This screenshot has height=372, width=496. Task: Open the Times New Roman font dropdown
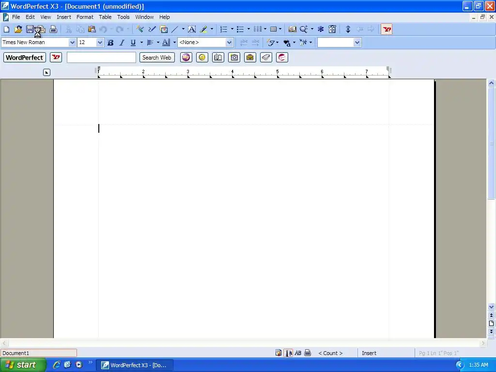click(72, 43)
